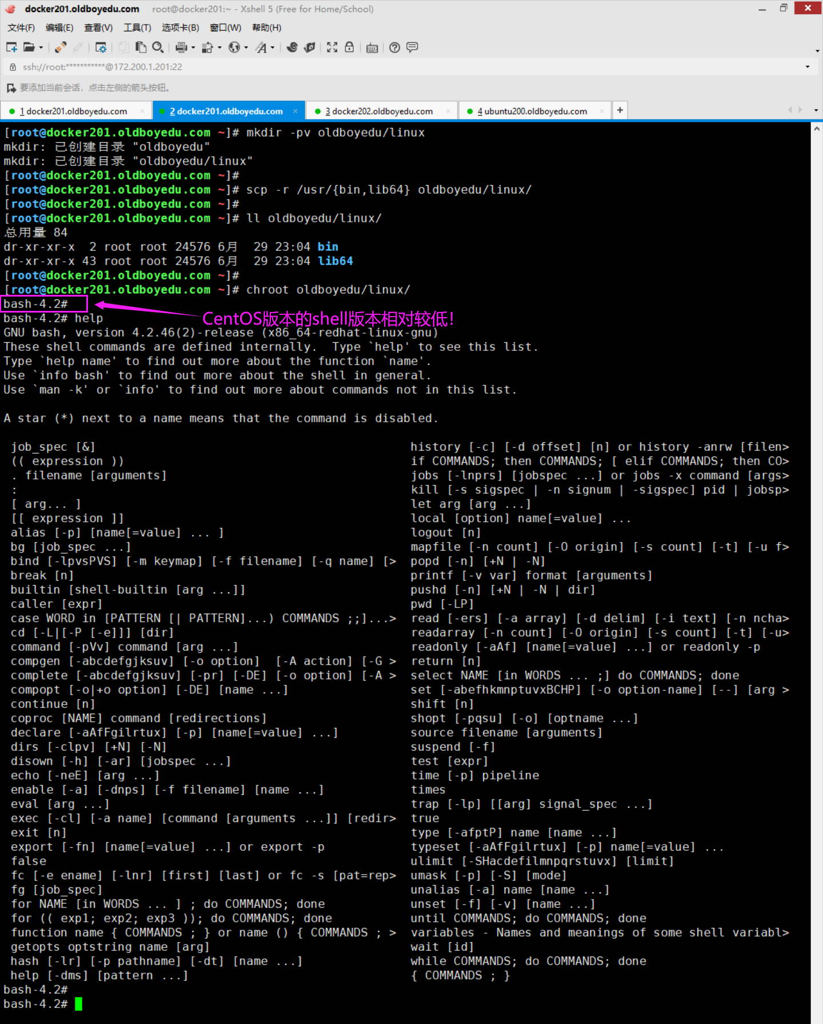Viewport: 823px width, 1024px height.
Task: Open the 窗口(W) menu
Action: (x=225, y=27)
